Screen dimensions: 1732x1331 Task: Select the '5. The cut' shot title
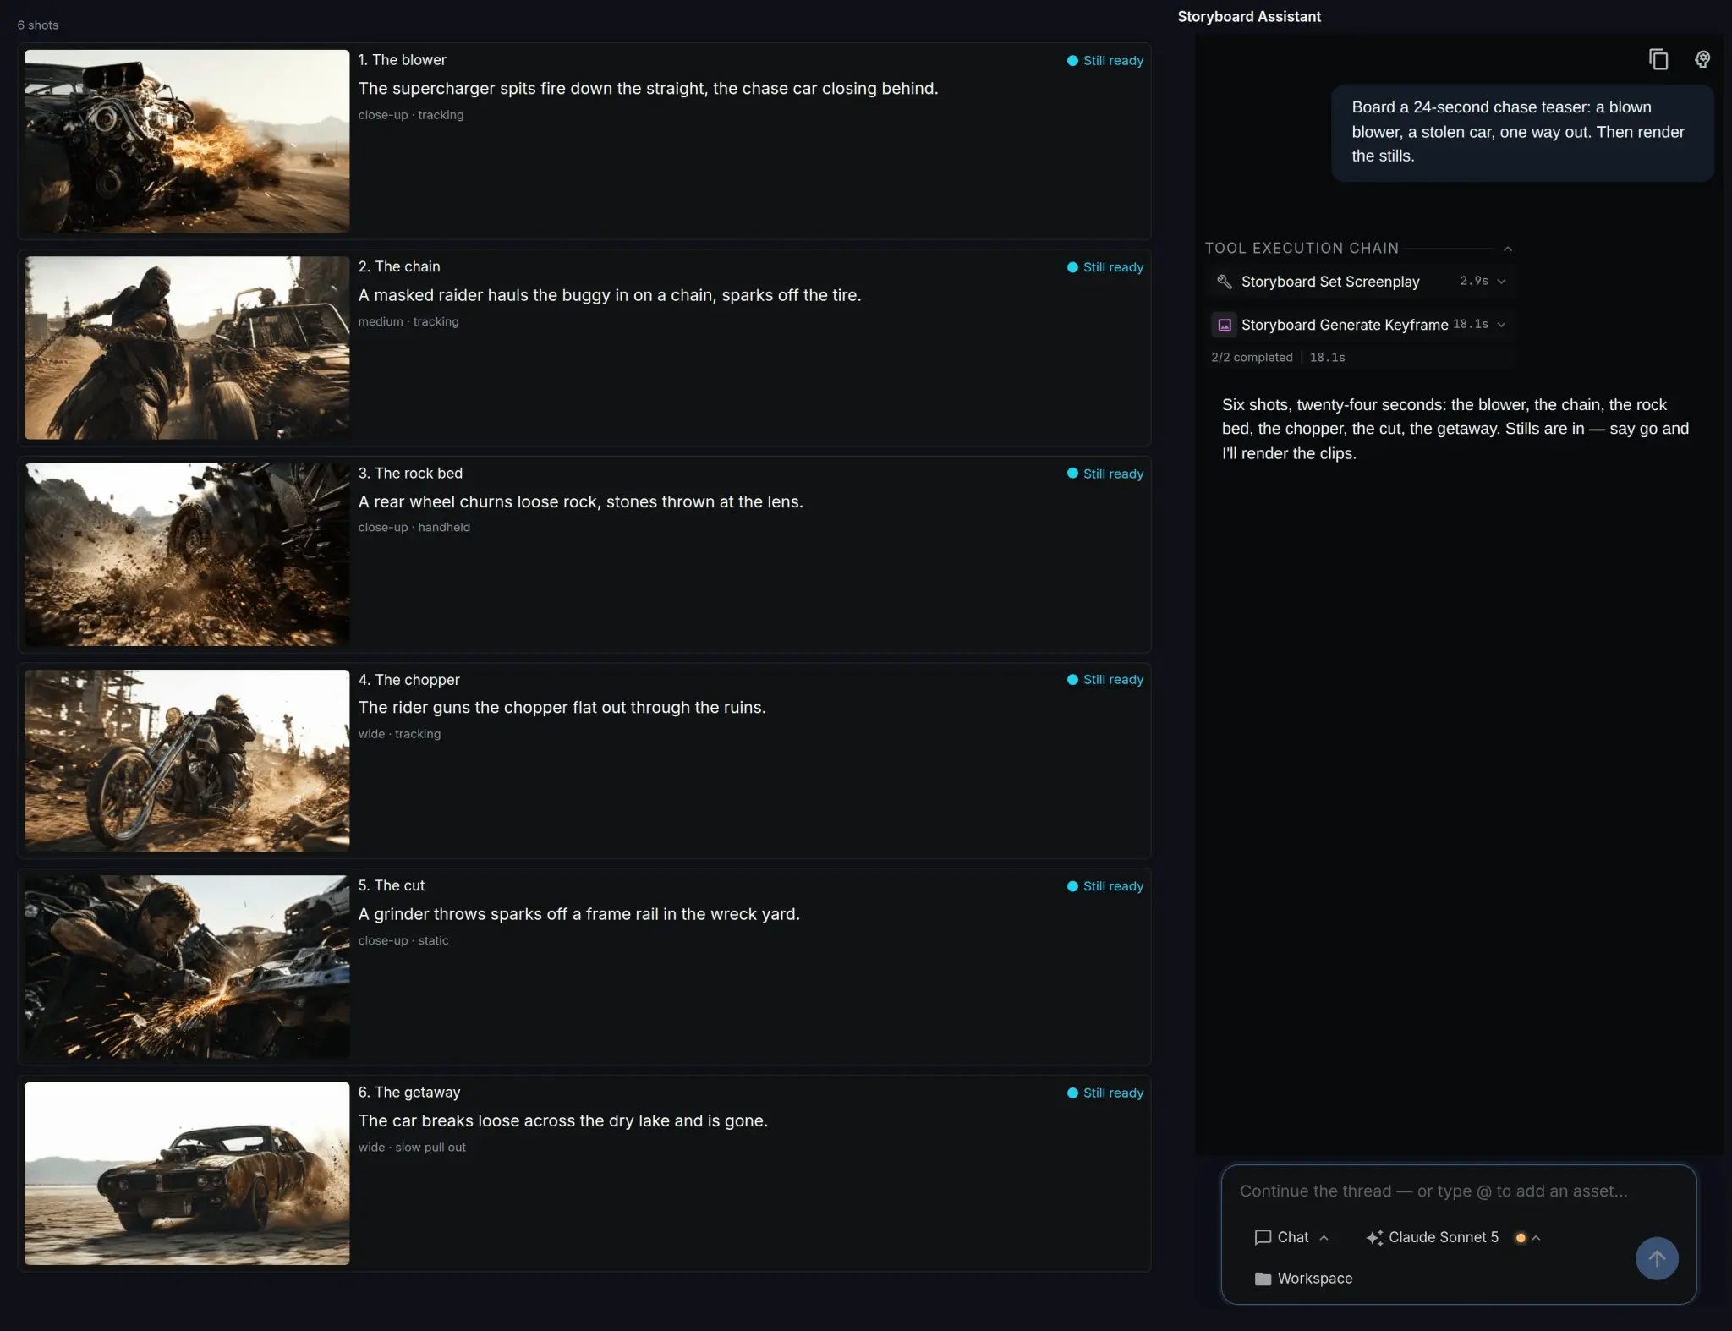coord(391,885)
